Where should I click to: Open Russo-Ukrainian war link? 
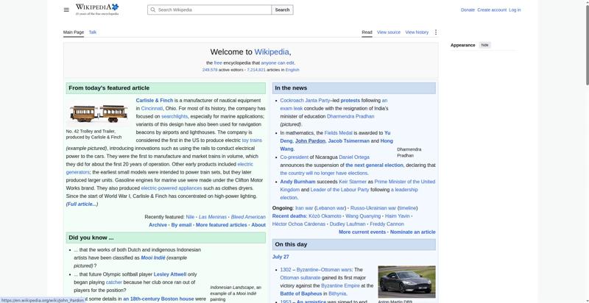373,208
